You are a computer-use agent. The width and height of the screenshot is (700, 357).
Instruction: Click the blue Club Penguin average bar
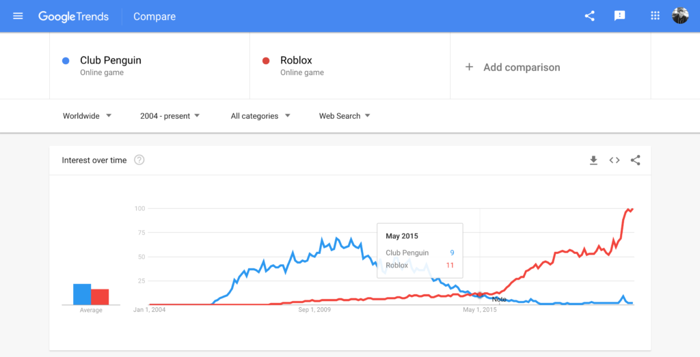click(x=82, y=294)
